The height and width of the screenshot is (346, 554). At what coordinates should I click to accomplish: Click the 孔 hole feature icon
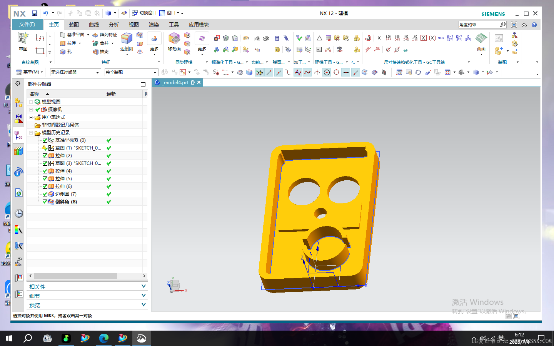point(63,52)
